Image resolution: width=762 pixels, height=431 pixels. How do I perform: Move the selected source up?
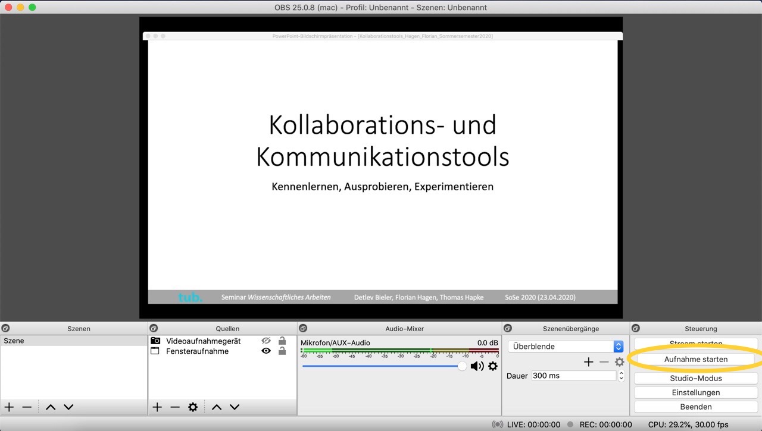point(217,407)
